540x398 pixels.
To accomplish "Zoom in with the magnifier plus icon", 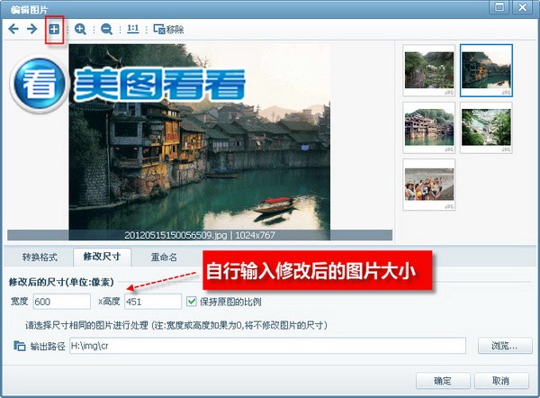I will pyautogui.click(x=80, y=30).
